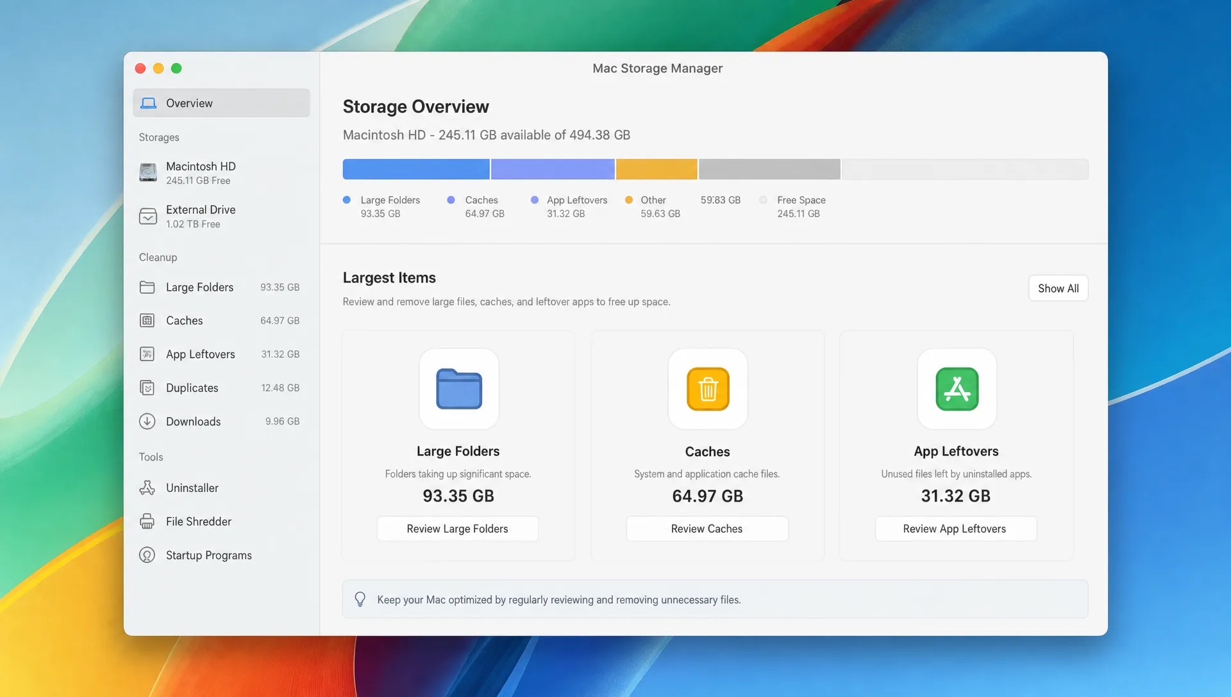Click Review App Leftovers button
1231x697 pixels.
point(955,529)
